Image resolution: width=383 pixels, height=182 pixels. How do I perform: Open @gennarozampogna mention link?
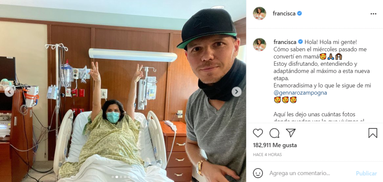(300, 93)
